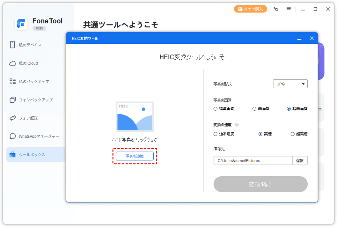Click the help icon beside 変換の速度
Screen dimensions: 337x227
237,125
